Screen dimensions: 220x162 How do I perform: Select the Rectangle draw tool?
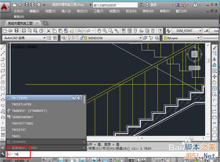point(3,71)
